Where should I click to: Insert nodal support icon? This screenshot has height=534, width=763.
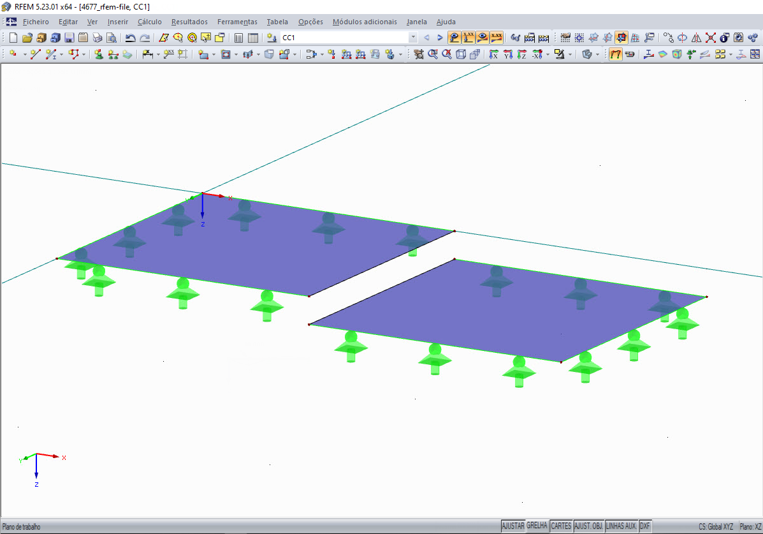(99, 54)
